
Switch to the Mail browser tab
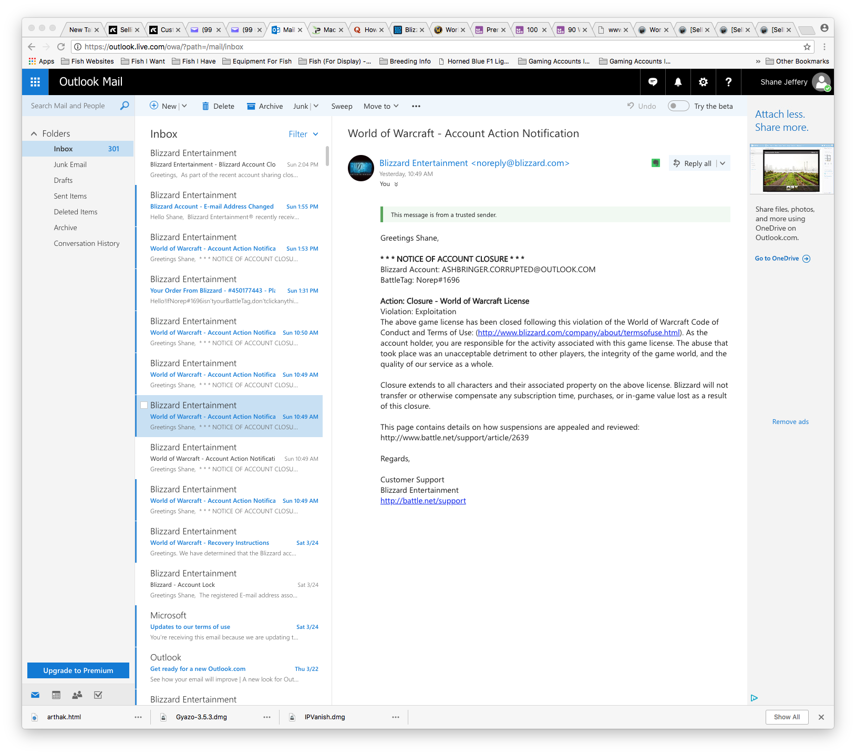click(286, 30)
